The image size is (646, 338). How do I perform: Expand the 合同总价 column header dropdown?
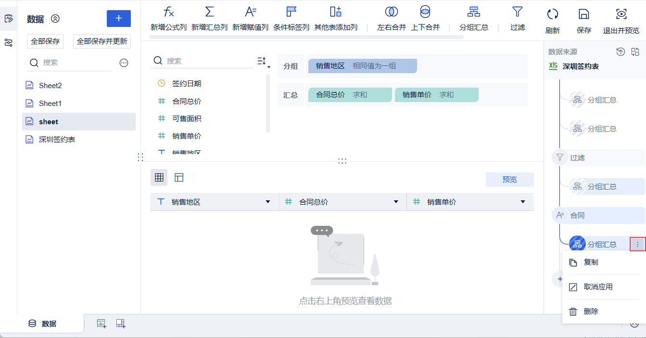(396, 202)
